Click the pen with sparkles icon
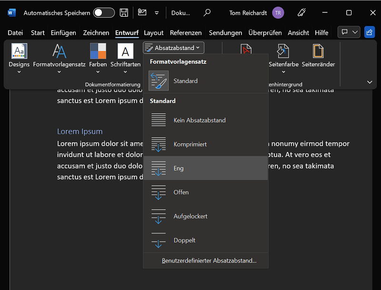381x290 pixels. (301, 12)
